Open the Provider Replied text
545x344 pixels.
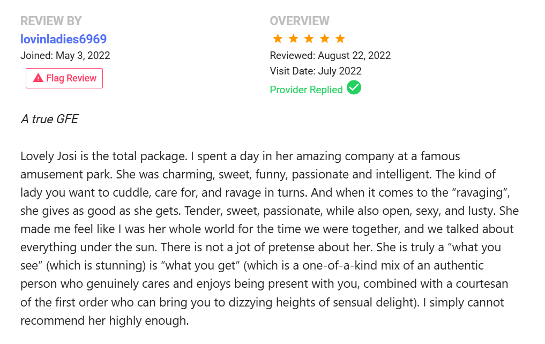pos(306,89)
